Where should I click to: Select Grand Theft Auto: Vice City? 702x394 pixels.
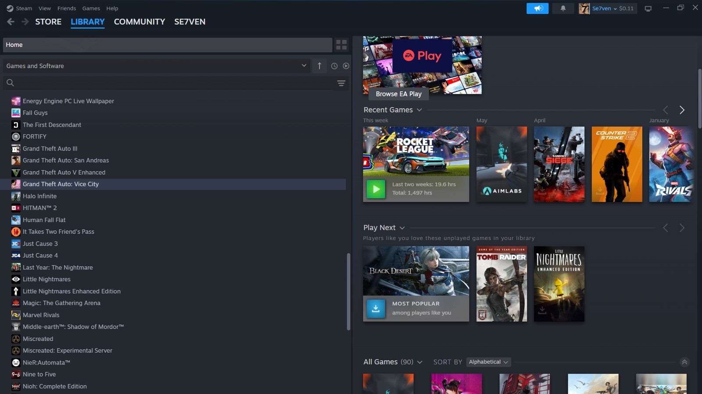coord(173,184)
